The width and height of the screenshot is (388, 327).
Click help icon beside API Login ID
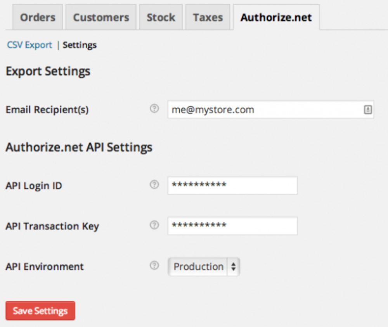[x=154, y=185]
